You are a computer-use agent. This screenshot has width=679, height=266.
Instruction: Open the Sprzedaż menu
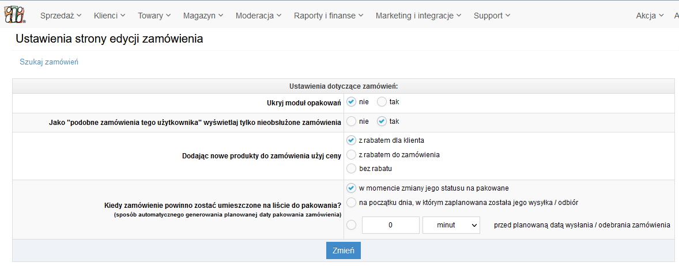coord(61,16)
